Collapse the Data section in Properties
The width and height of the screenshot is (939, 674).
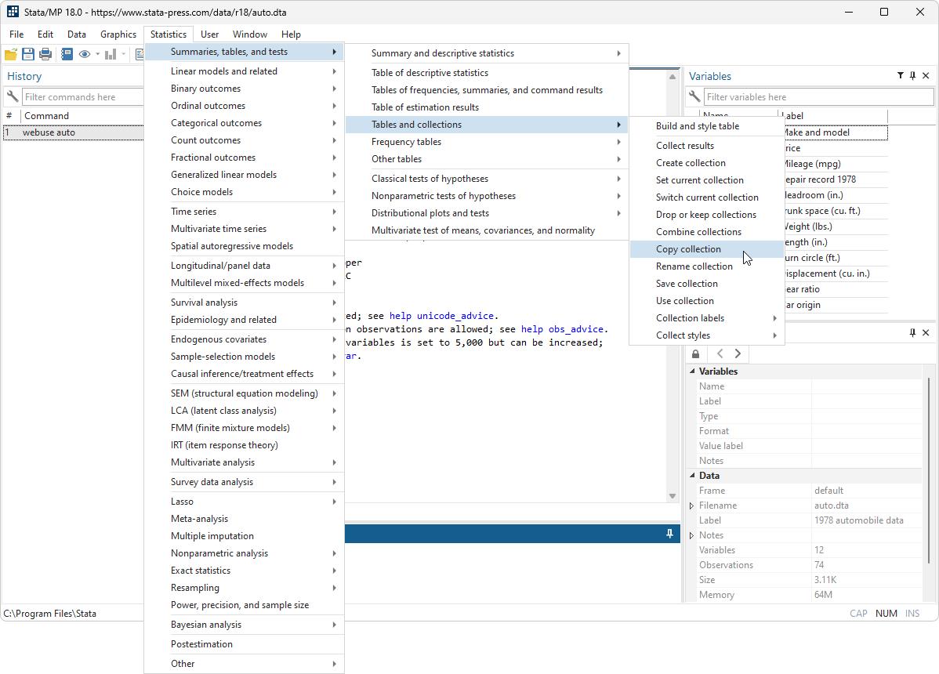tap(692, 475)
